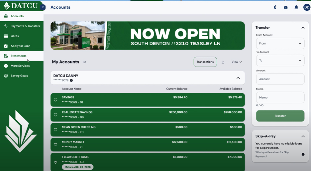Screen dimensions: 311x171
Task: Favorite the MONEY MARKET heart
Action: pos(55,145)
